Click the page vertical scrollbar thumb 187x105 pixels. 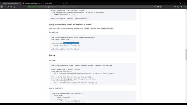click(186, 55)
